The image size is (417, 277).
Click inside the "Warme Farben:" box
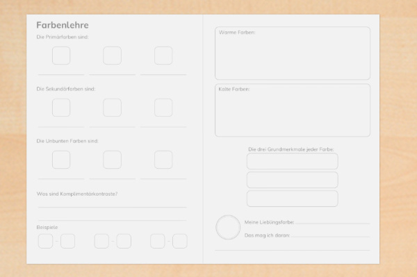click(293, 53)
